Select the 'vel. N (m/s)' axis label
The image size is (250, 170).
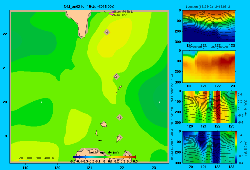(245, 108)
